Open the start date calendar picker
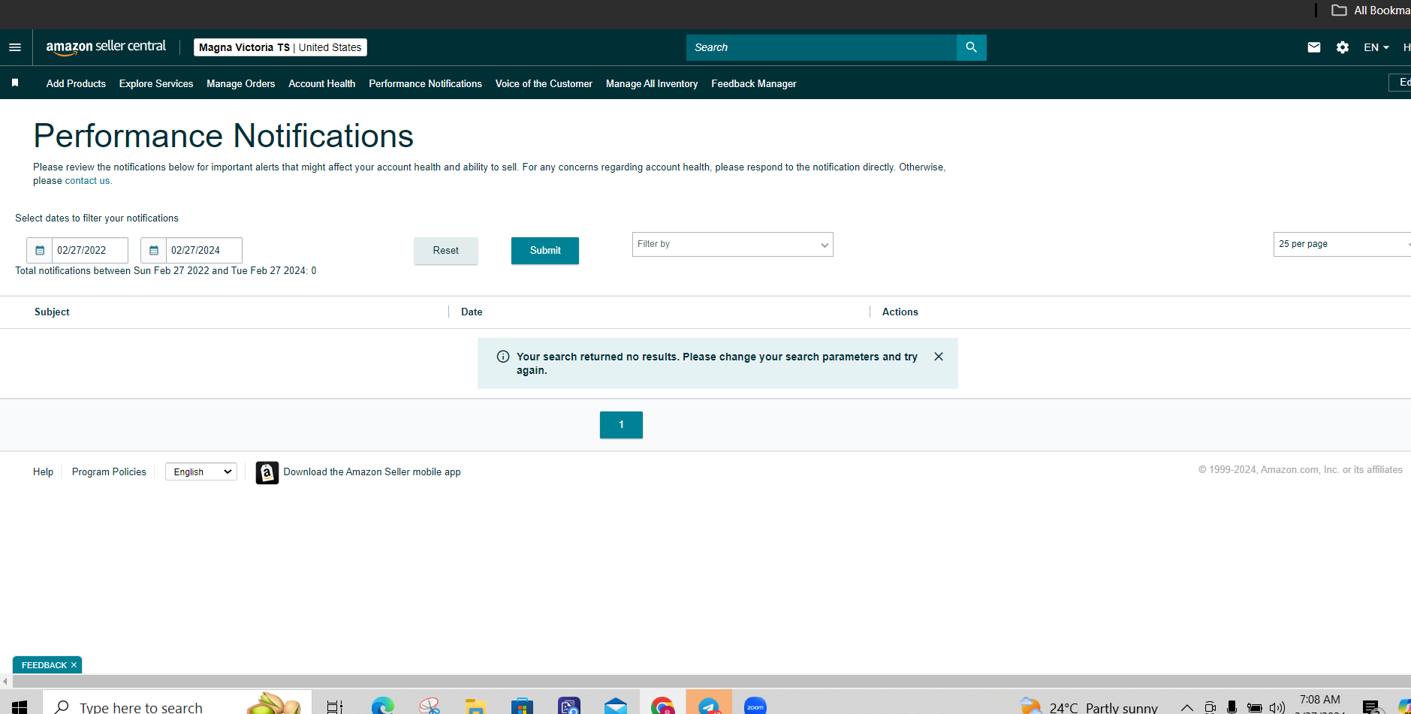Viewport: 1411px width, 714px height. tap(40, 250)
